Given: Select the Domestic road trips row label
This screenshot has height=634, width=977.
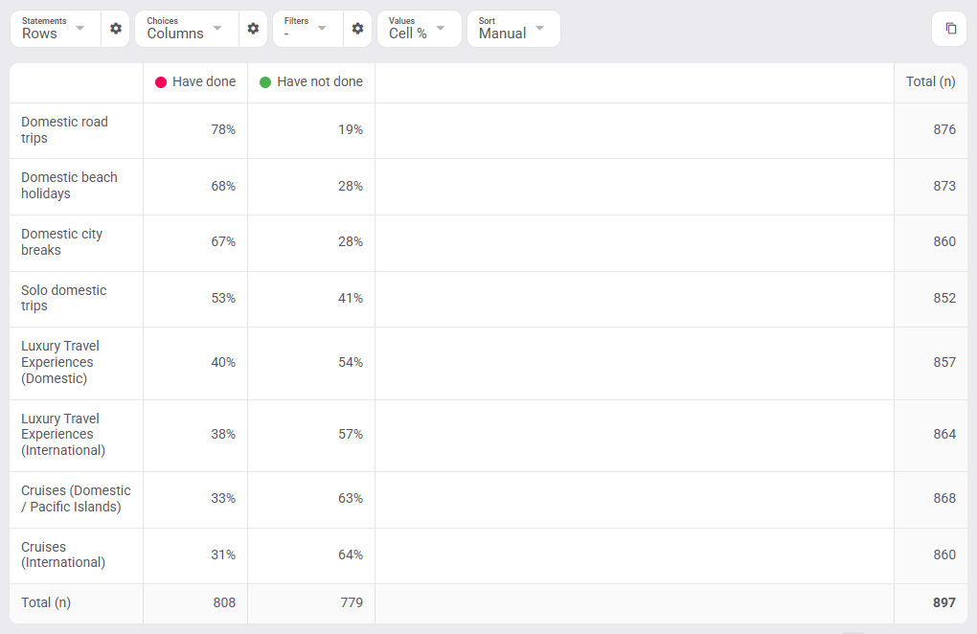Looking at the screenshot, I should 64,130.
